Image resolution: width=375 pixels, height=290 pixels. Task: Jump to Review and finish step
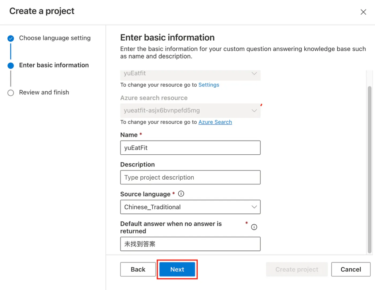[x=44, y=92]
